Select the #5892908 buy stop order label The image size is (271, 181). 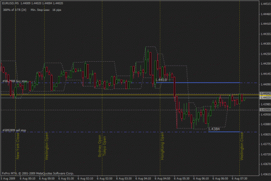click(15, 81)
